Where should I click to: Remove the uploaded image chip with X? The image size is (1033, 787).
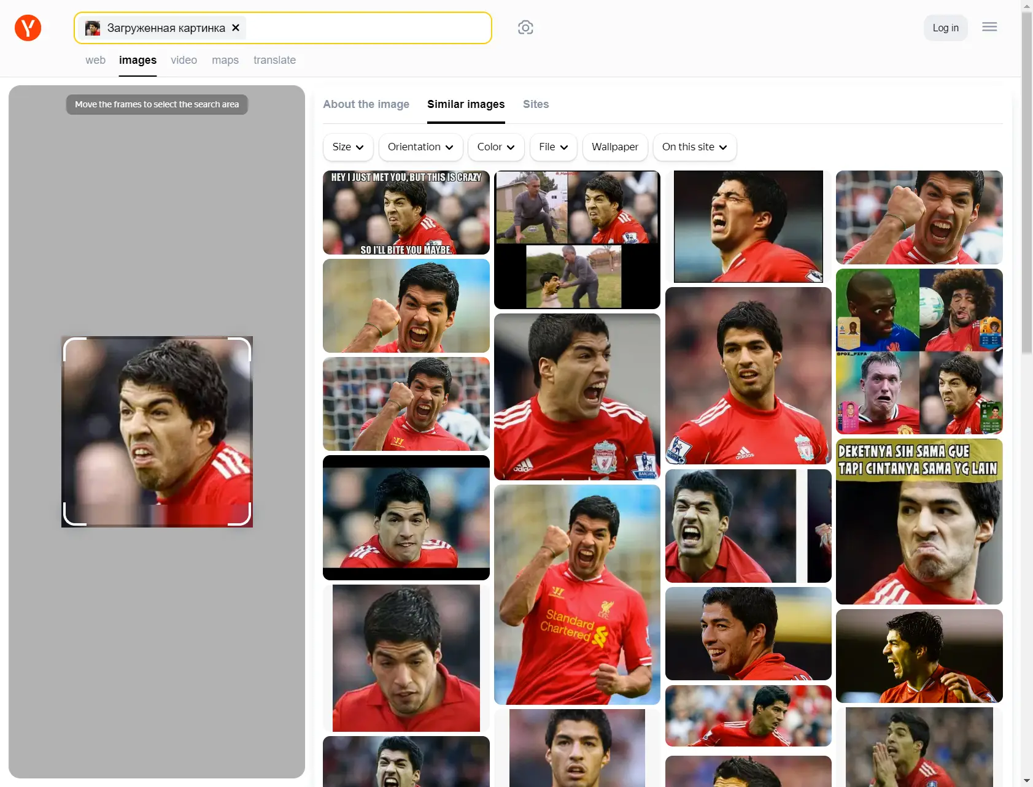(x=236, y=28)
